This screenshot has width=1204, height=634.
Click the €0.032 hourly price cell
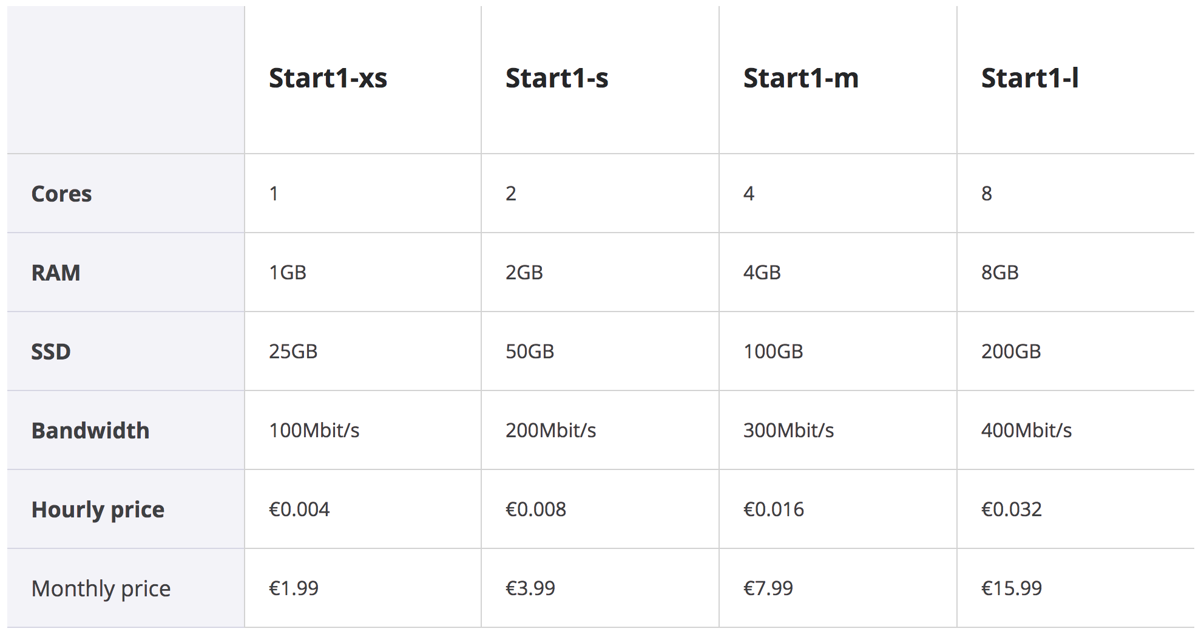pos(1011,510)
